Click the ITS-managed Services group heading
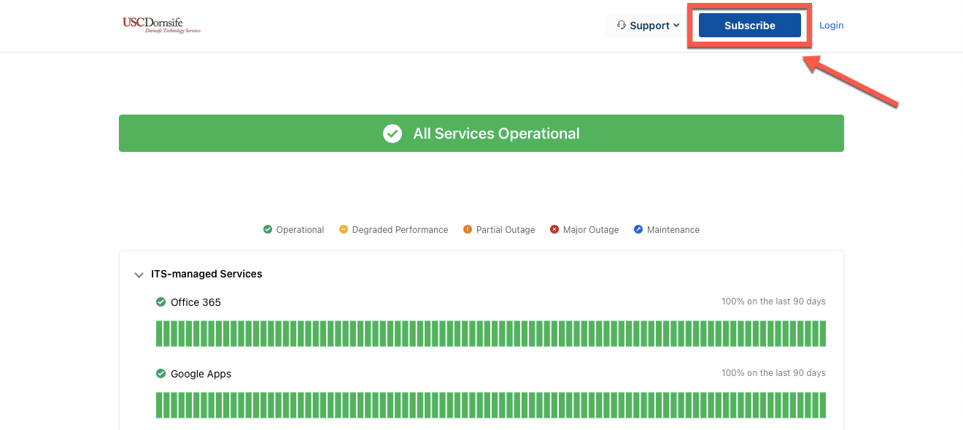Image resolution: width=963 pixels, height=430 pixels. pos(206,274)
